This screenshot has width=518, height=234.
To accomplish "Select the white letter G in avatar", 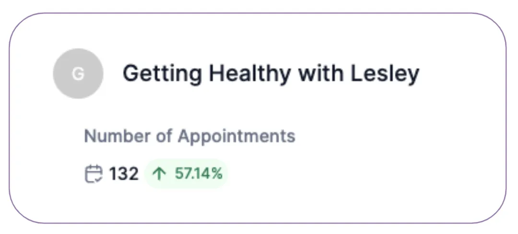I will (78, 74).
